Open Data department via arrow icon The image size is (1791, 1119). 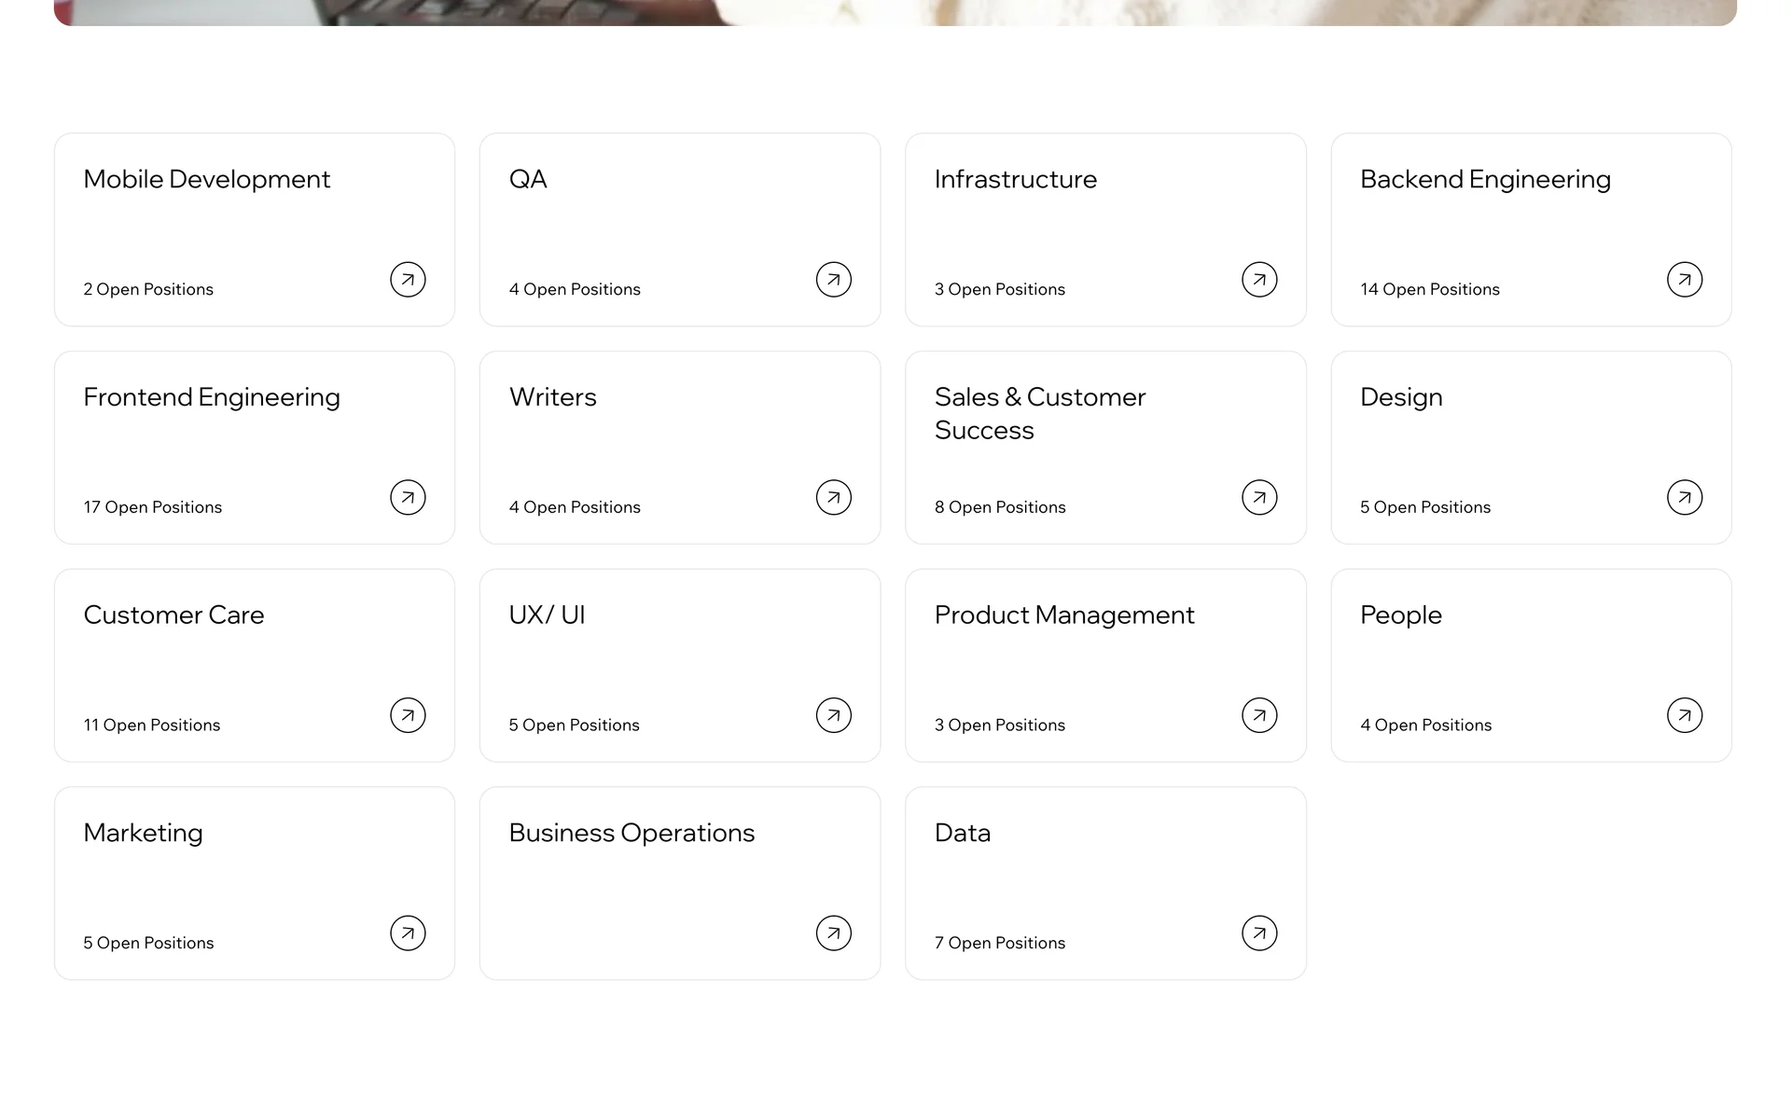click(x=1259, y=933)
